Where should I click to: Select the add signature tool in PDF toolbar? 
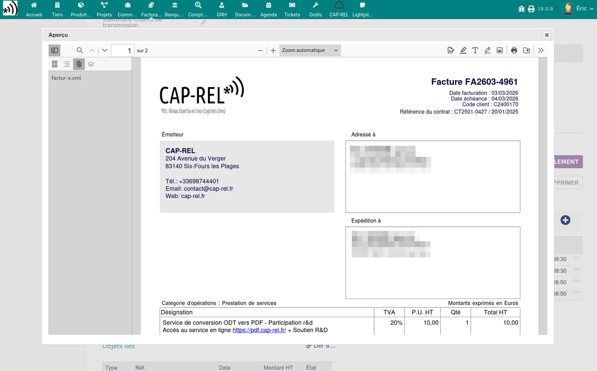(x=451, y=50)
